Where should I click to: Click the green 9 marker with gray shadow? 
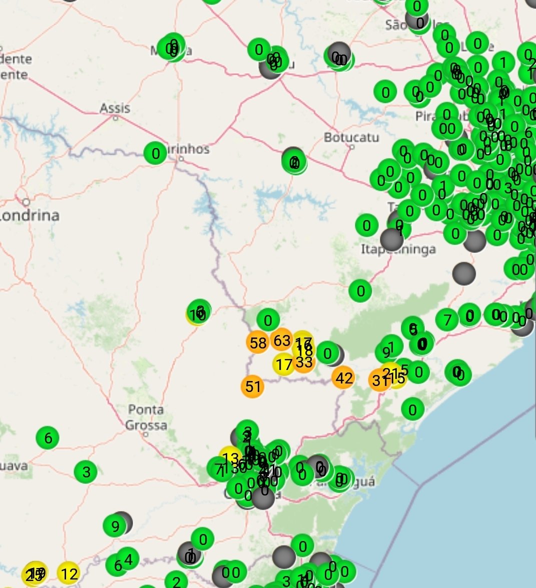point(115,526)
